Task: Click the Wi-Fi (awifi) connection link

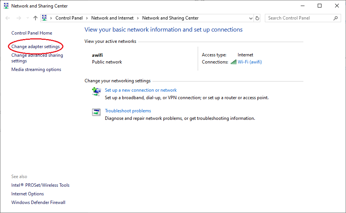Action: point(249,62)
